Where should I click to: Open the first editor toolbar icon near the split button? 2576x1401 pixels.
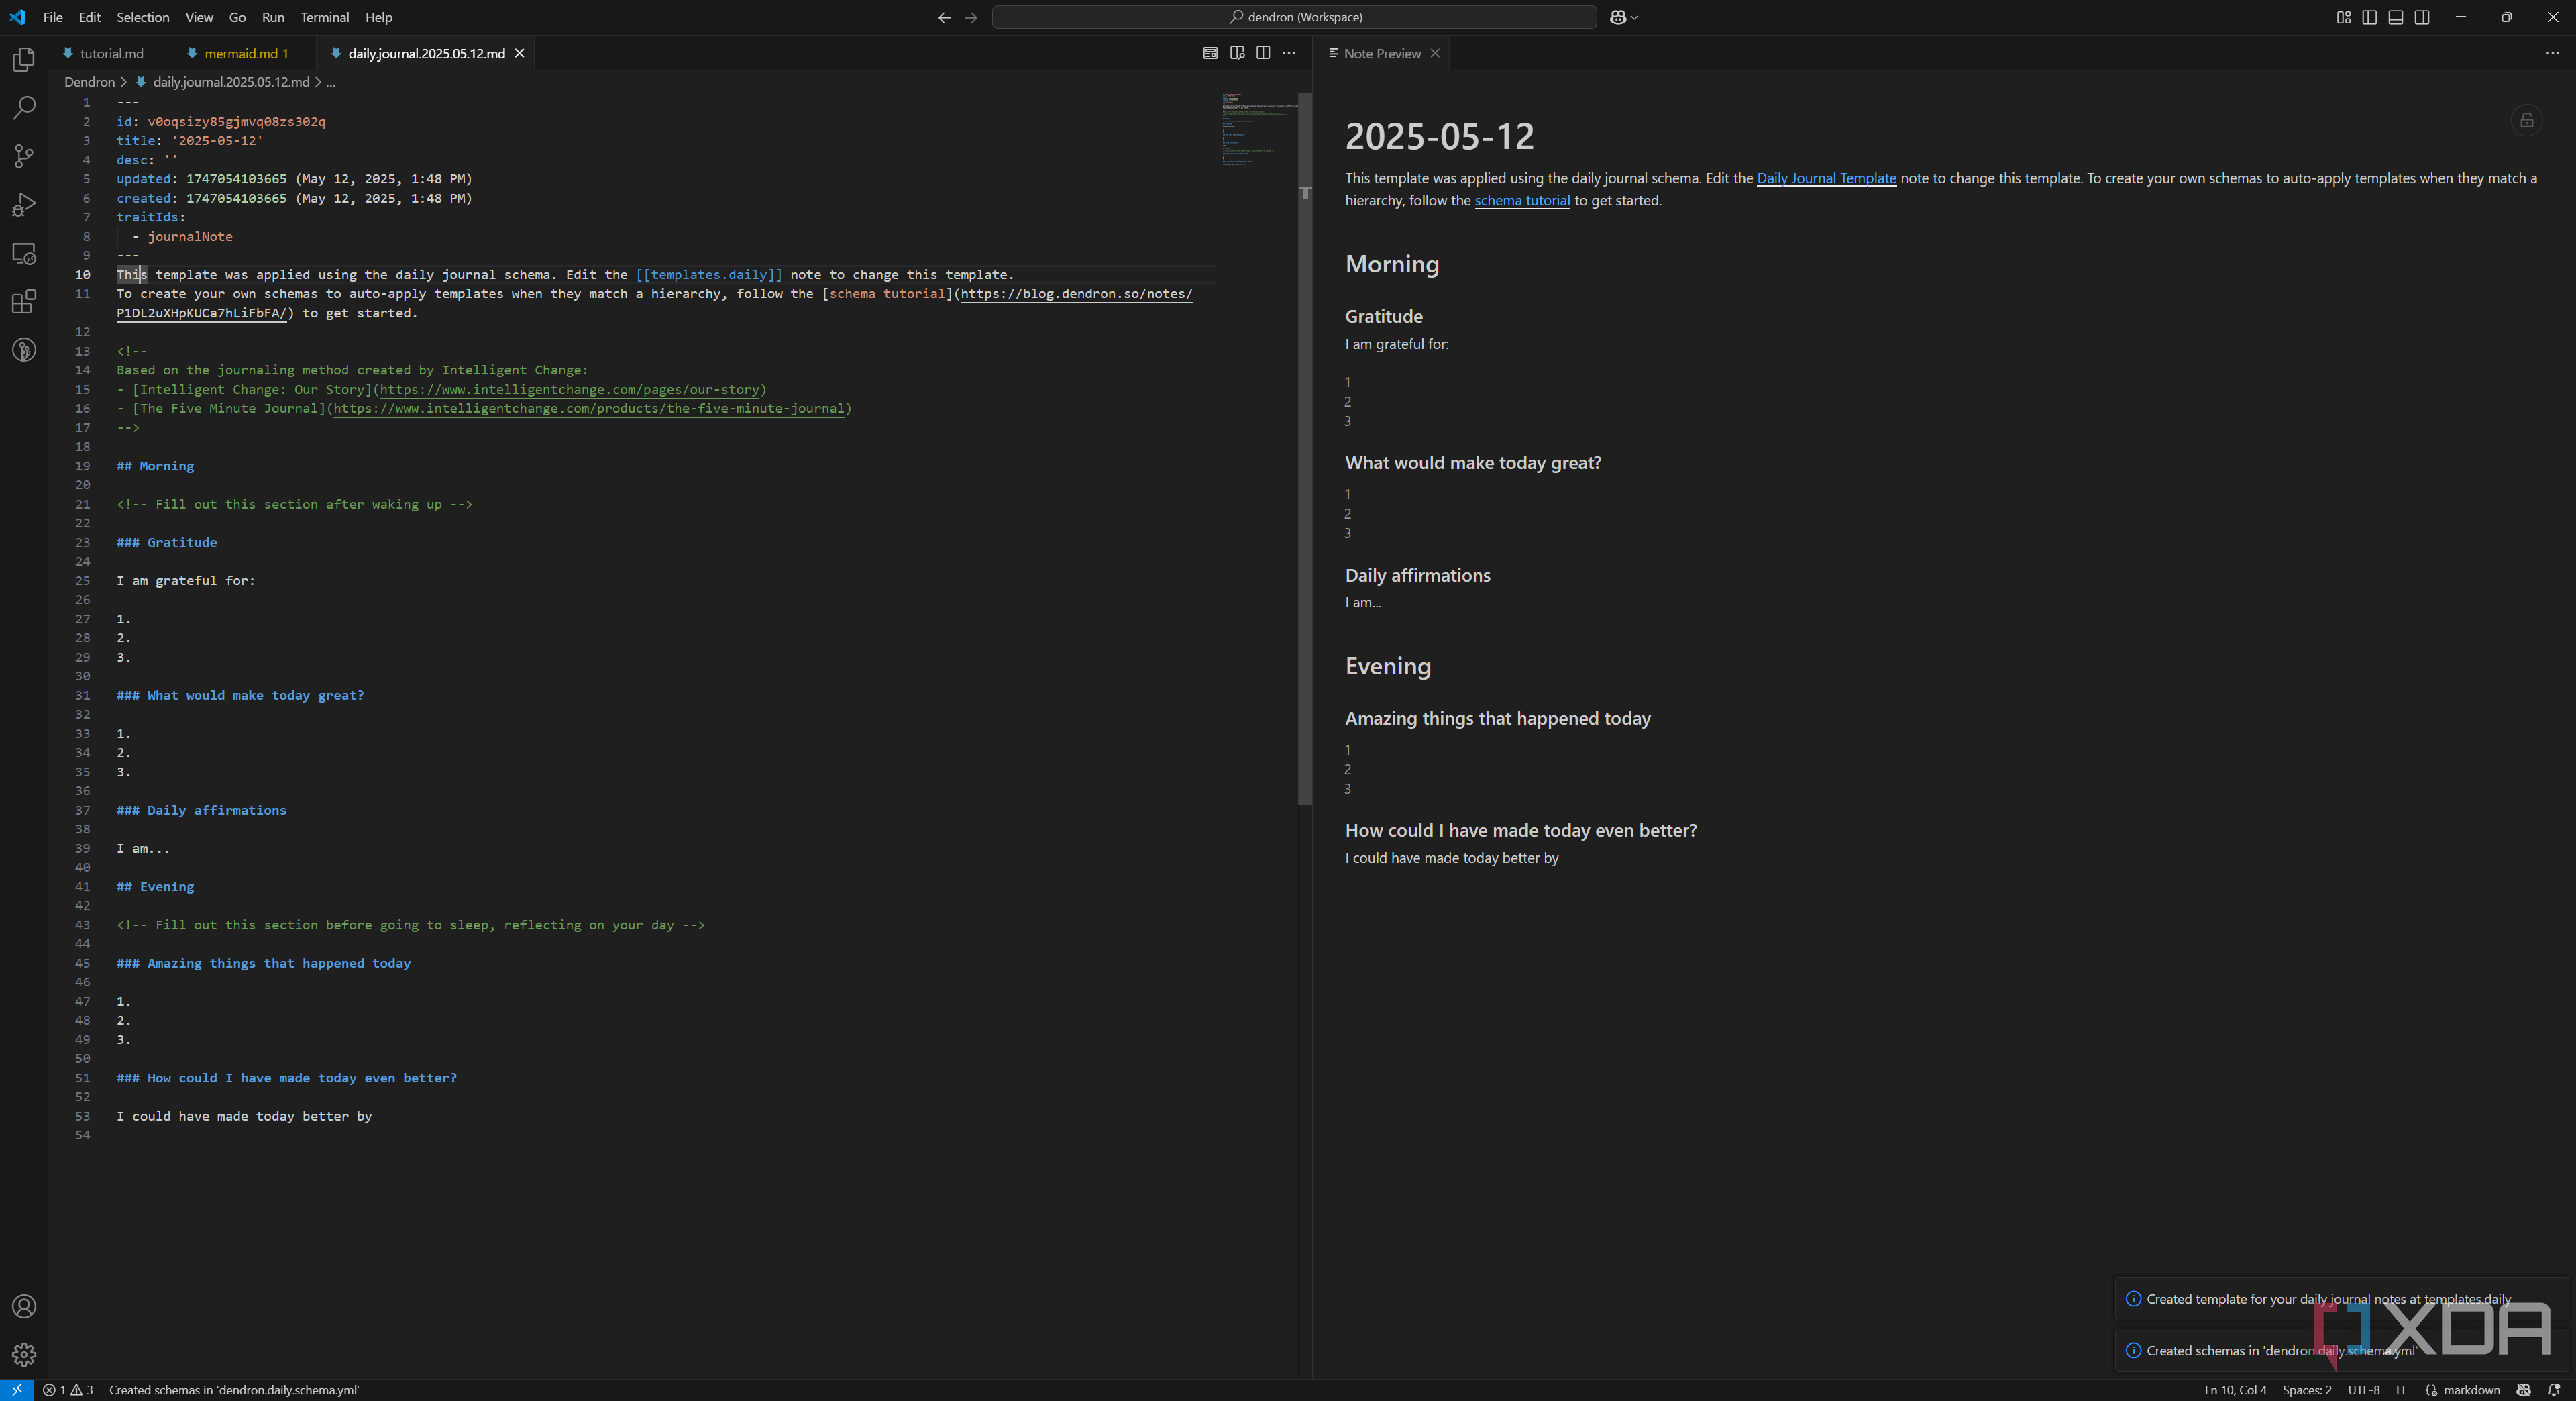1210,53
